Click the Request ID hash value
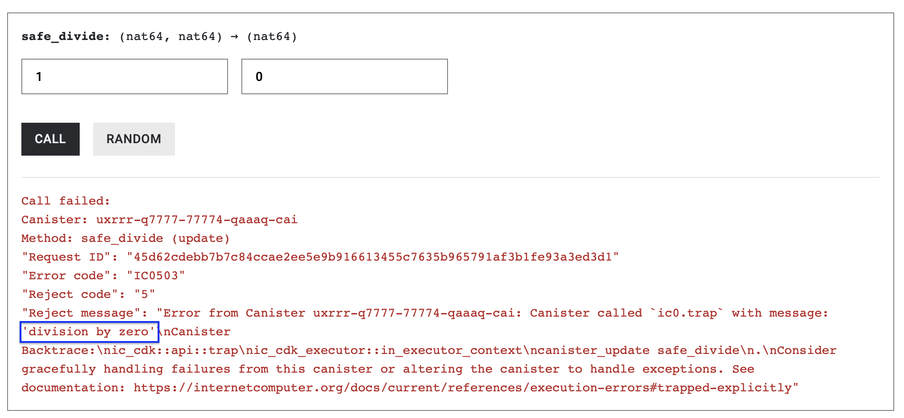The image size is (904, 418). pyautogui.click(x=373, y=257)
